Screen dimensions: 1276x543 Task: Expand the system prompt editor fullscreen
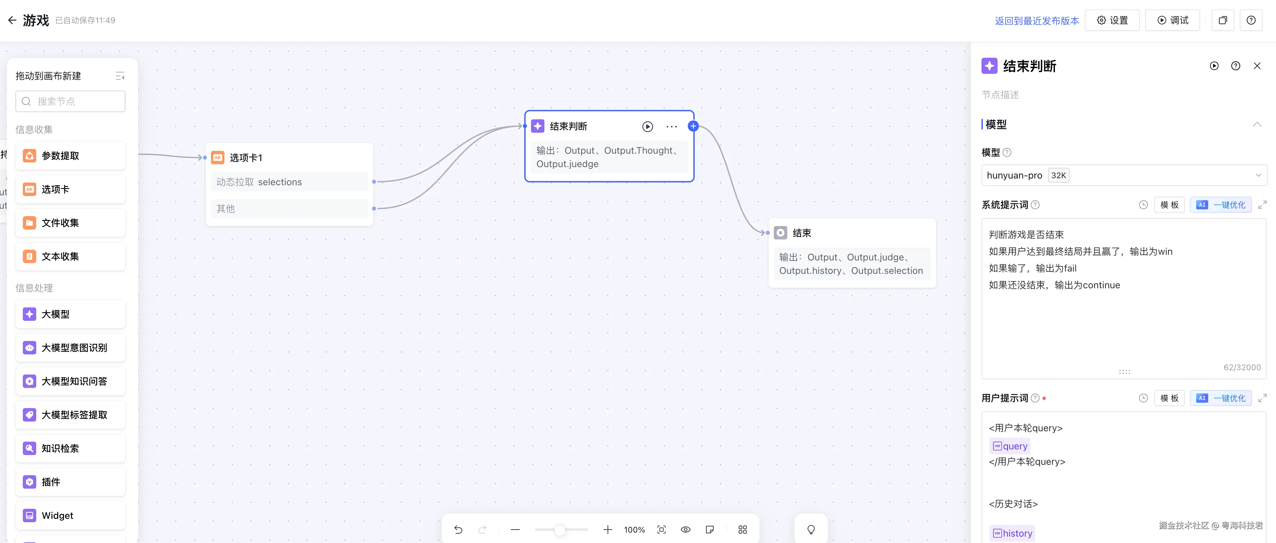pos(1262,205)
